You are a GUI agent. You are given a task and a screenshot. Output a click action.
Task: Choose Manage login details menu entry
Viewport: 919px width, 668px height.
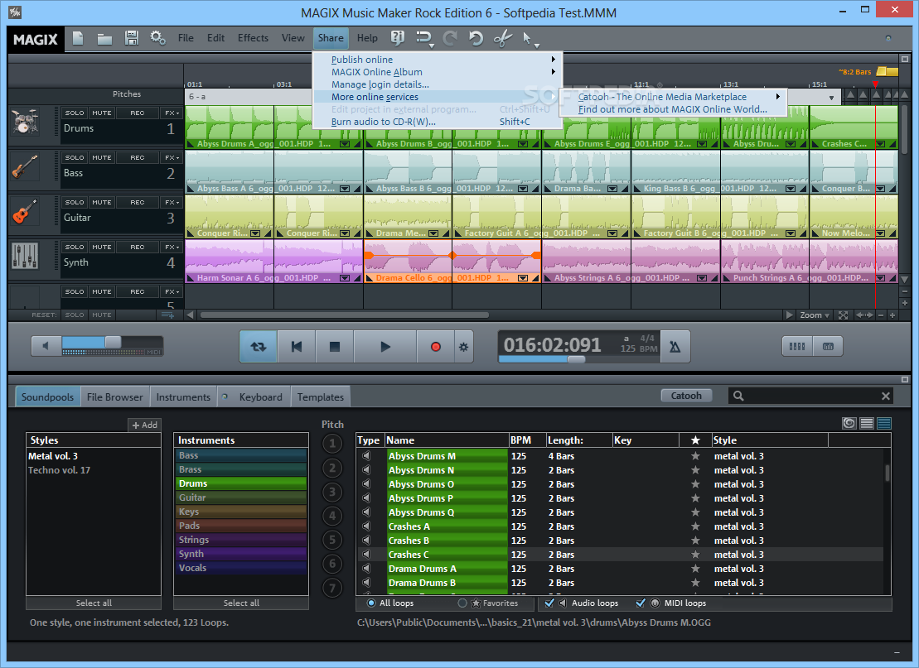[438, 84]
